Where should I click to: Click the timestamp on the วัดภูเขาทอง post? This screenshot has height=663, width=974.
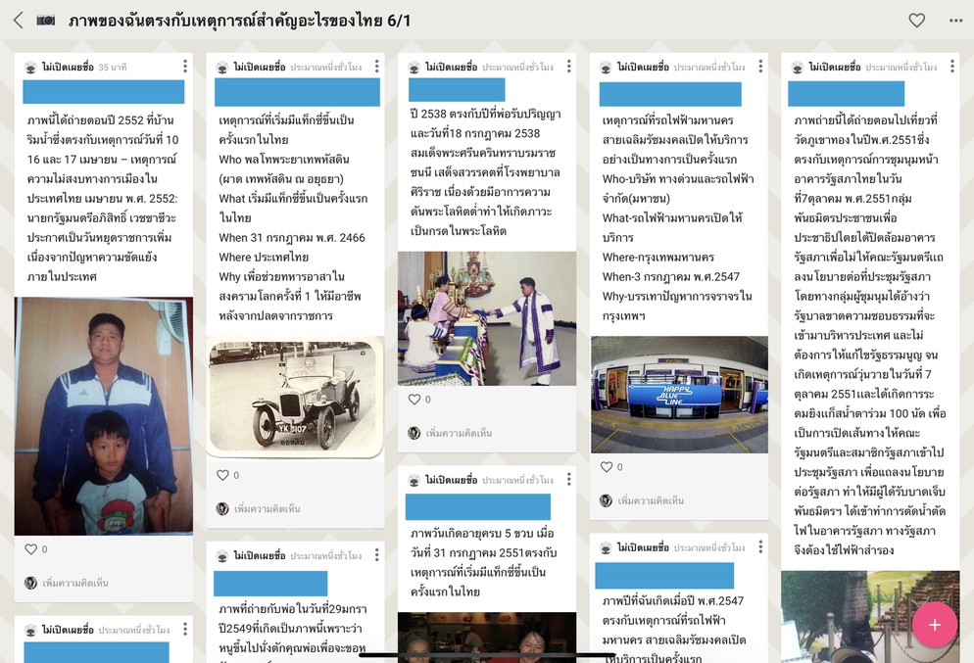[901, 67]
